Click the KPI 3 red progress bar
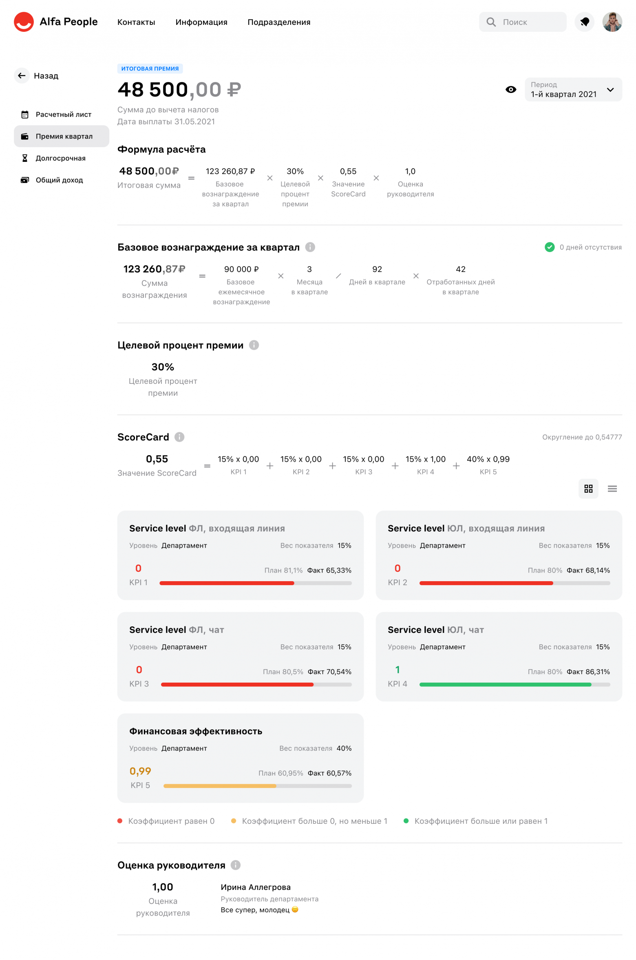Screen dimensions: 636x960 [256, 685]
